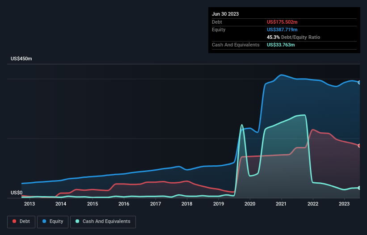The width and height of the screenshot is (367, 235).
Task: Select the 2020 x-axis label
Action: [250, 204]
